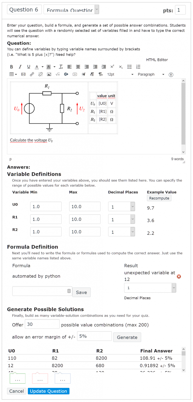The width and height of the screenshot is (193, 402).
Task: Apply superscript formatting
Action: coord(112,67)
